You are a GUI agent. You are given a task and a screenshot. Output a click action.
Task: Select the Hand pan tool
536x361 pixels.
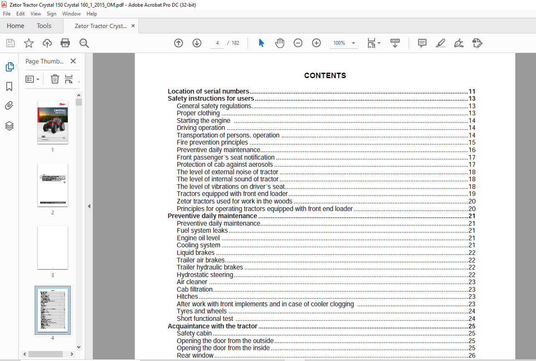(280, 43)
